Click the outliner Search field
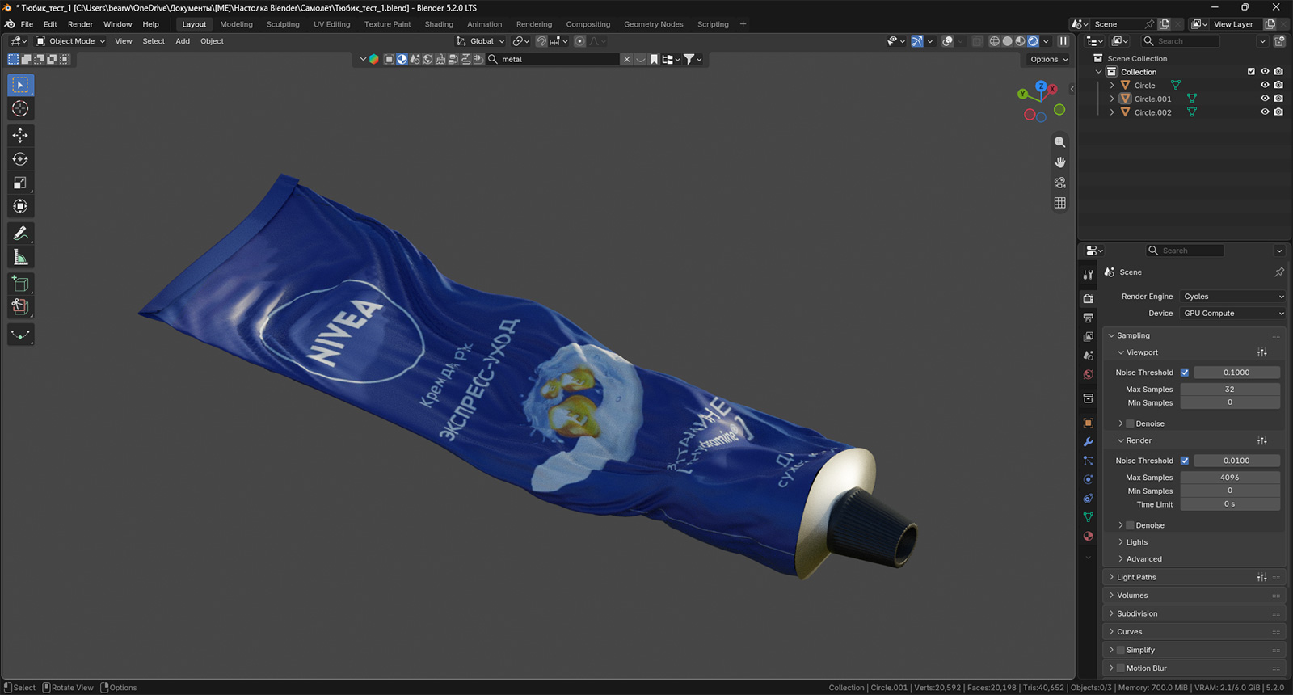Image resolution: width=1293 pixels, height=695 pixels. (1180, 41)
